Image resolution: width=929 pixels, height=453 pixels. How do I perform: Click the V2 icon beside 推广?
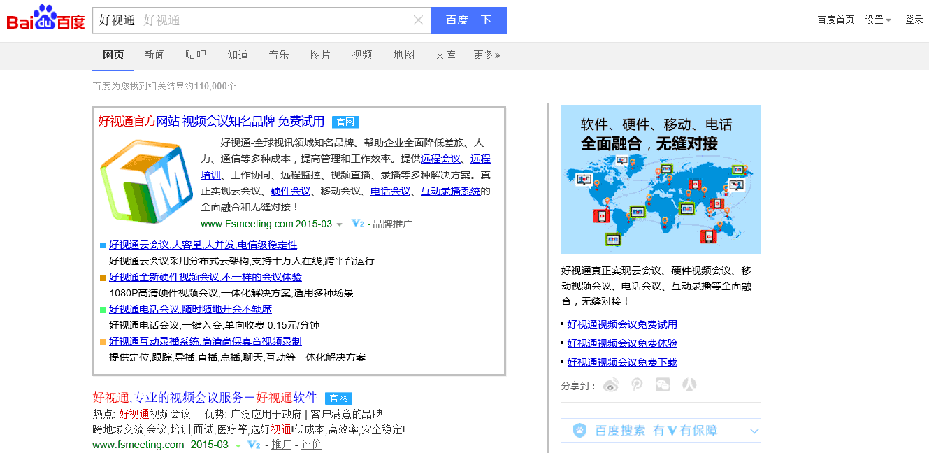click(254, 445)
